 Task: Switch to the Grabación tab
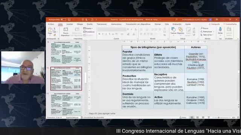point(177,24)
